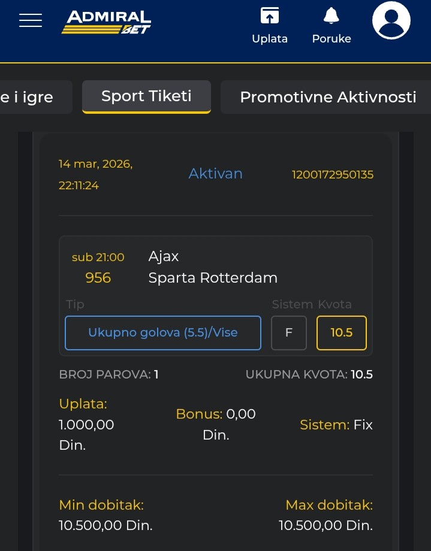Open the hamburger menu icon
The image size is (431, 551).
pos(31,20)
